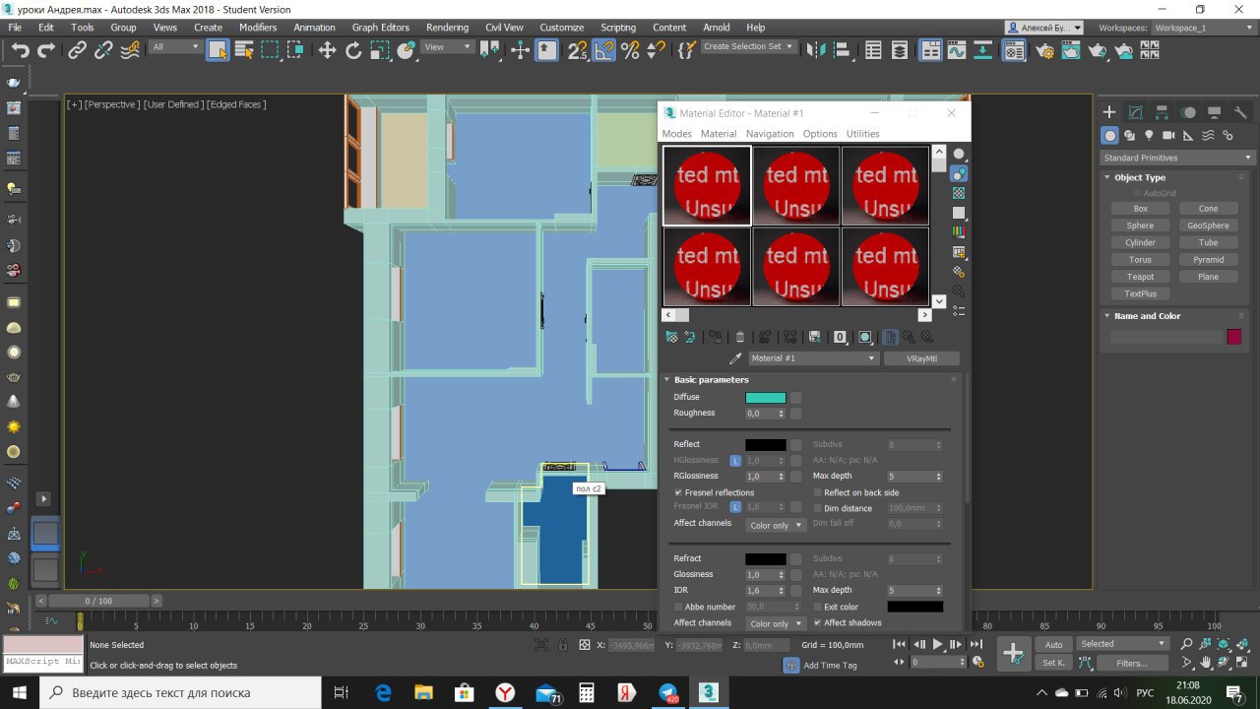Click the Unlink Selection icon

tap(103, 50)
